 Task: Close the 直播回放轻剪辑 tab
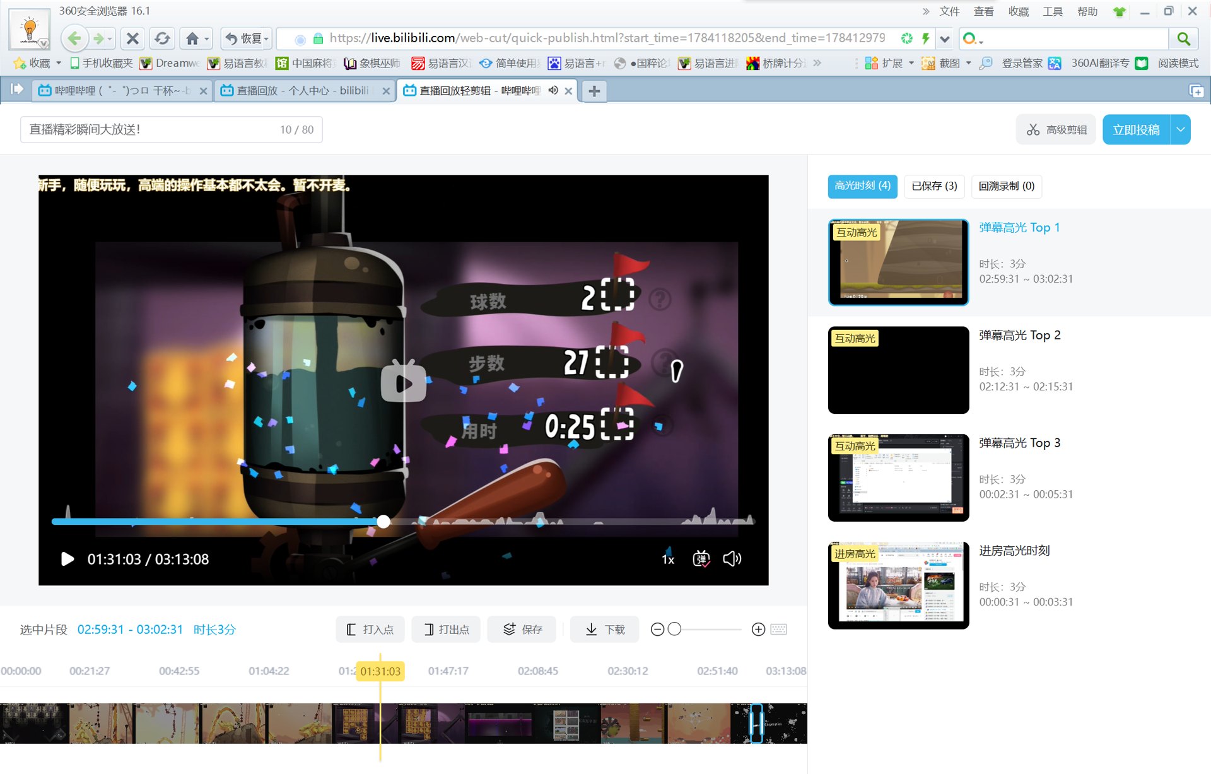568,91
